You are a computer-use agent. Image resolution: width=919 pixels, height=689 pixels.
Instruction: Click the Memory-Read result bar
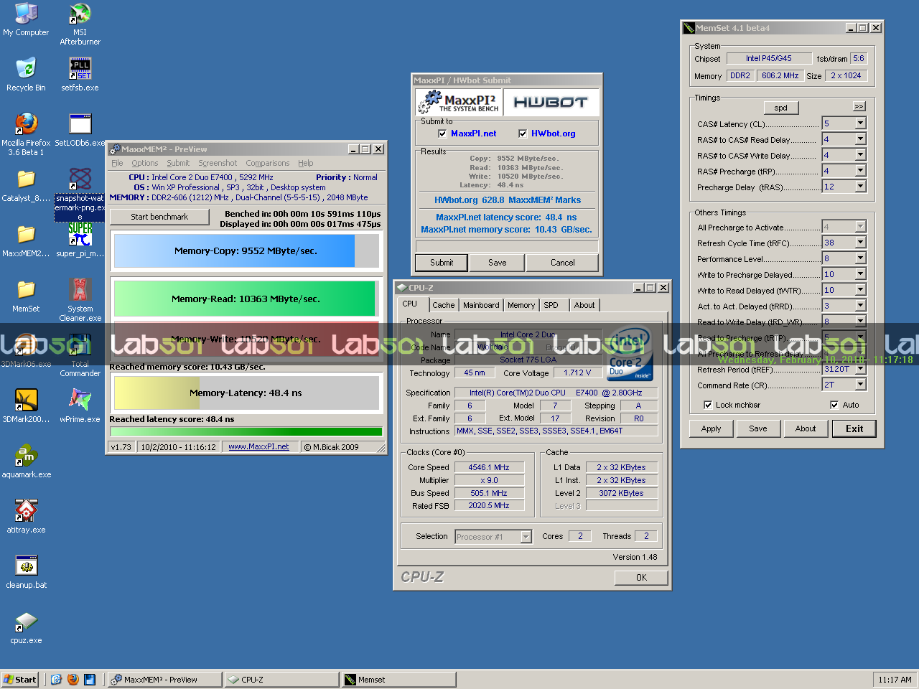(246, 299)
